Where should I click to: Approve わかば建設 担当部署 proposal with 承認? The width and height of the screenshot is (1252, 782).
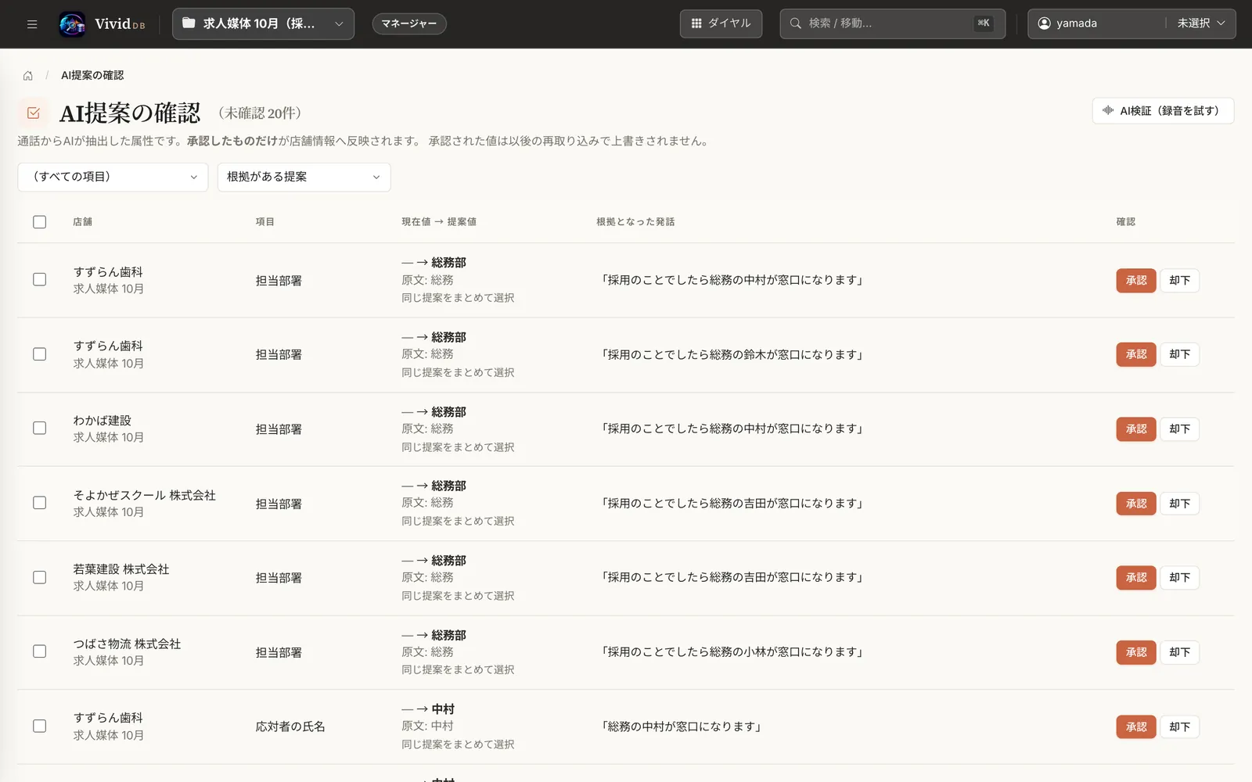point(1136,429)
